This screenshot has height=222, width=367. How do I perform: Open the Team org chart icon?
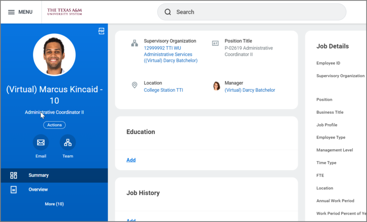[x=68, y=143]
